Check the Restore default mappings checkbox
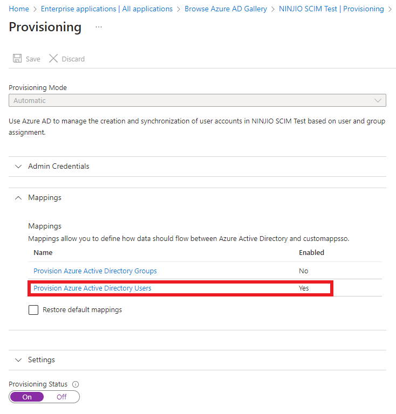 tap(33, 310)
